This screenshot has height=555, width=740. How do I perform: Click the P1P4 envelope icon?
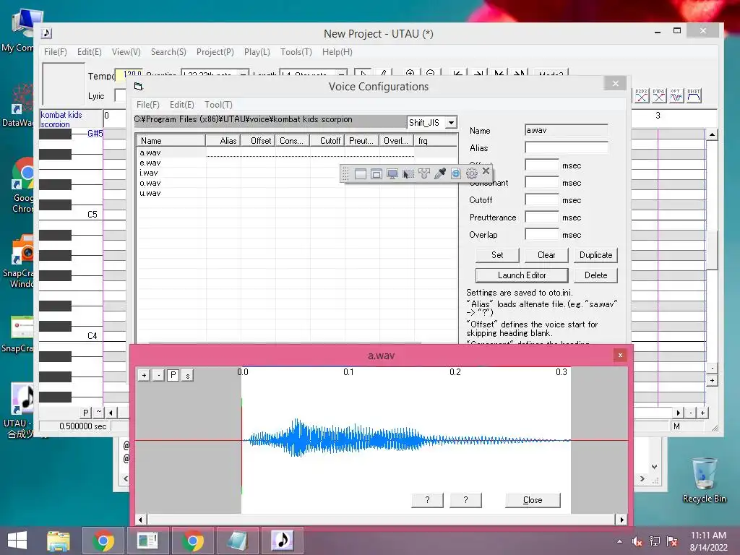tap(659, 96)
